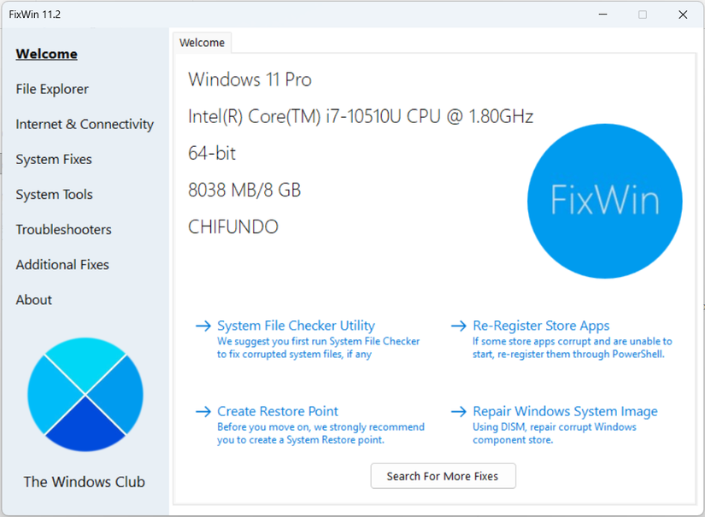Open the System File Checker Utility link

(295, 326)
